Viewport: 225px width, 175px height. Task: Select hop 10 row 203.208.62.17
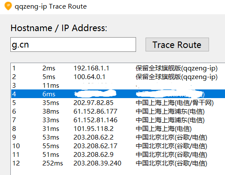(118, 146)
